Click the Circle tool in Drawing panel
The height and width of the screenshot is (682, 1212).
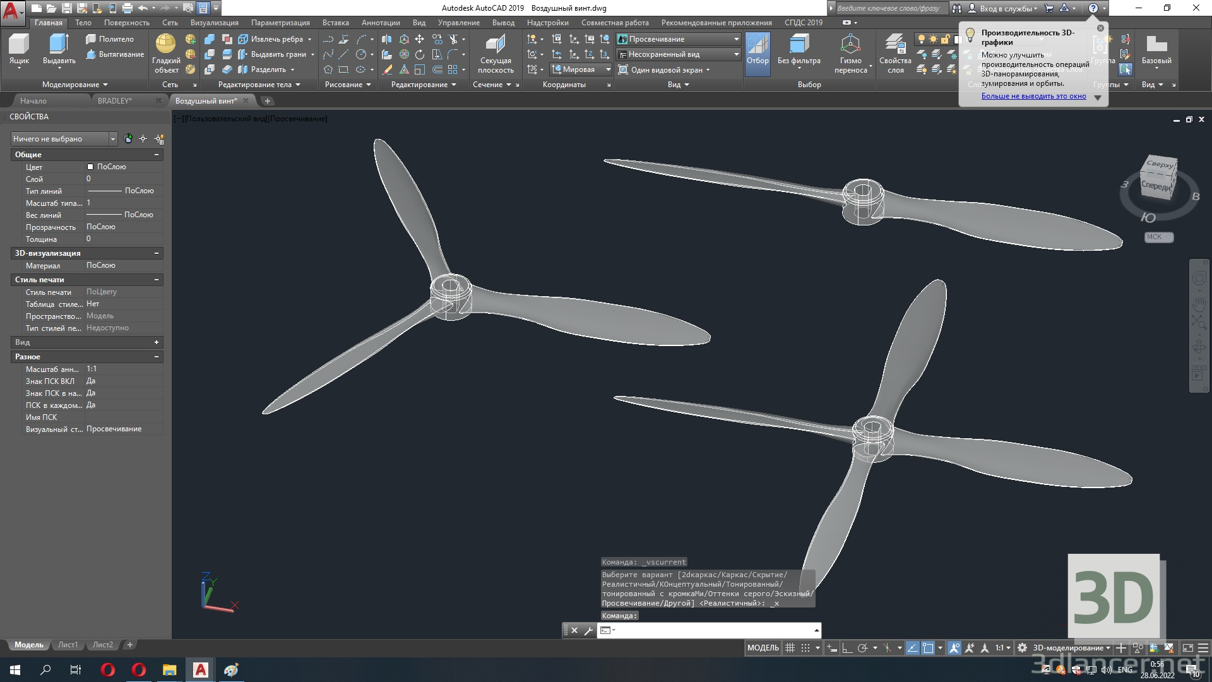click(x=361, y=54)
